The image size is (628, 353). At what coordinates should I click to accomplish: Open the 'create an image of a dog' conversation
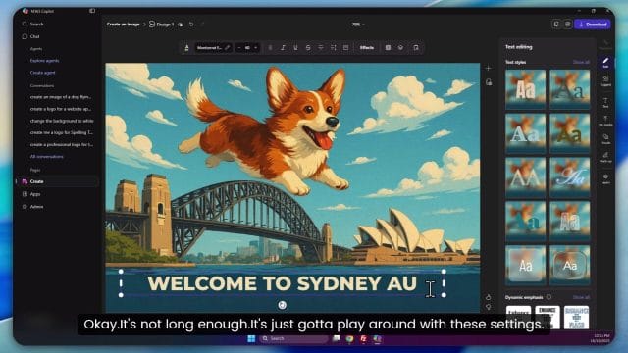[x=61, y=97]
